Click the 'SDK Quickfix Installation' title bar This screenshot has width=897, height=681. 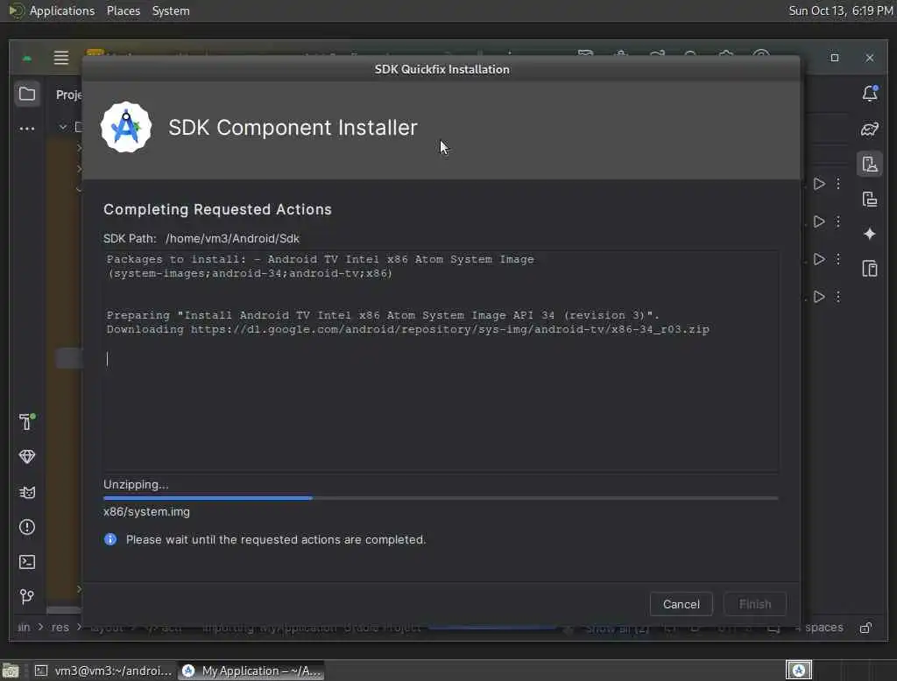click(x=441, y=69)
